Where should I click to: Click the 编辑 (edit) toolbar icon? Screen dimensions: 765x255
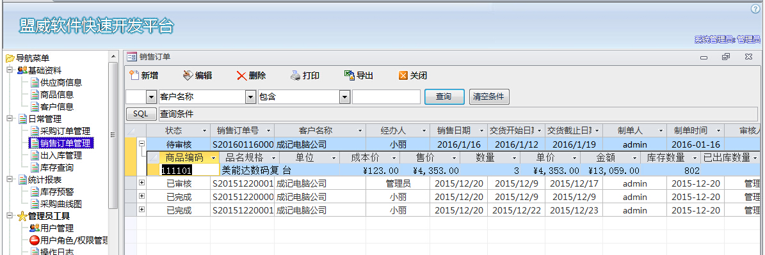pyautogui.click(x=188, y=75)
